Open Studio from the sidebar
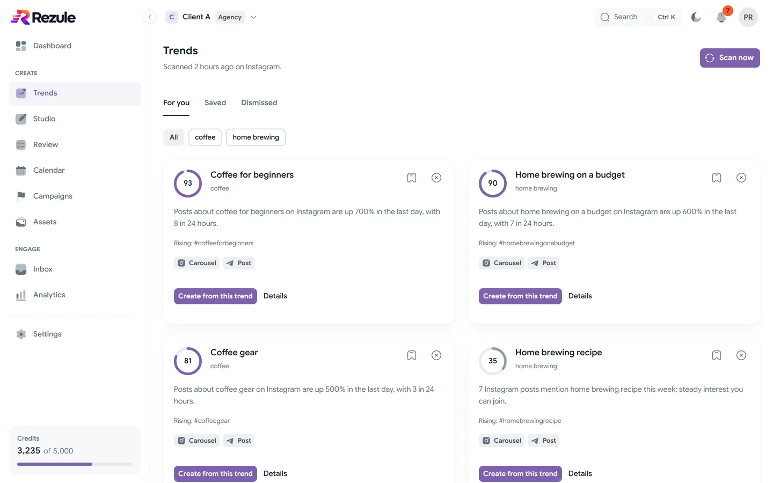This screenshot has height=483, width=773. point(75,119)
